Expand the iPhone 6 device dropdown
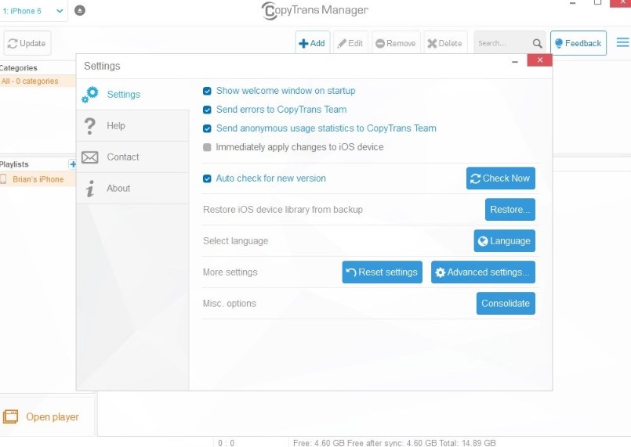The width and height of the screenshot is (631, 447). (60, 11)
